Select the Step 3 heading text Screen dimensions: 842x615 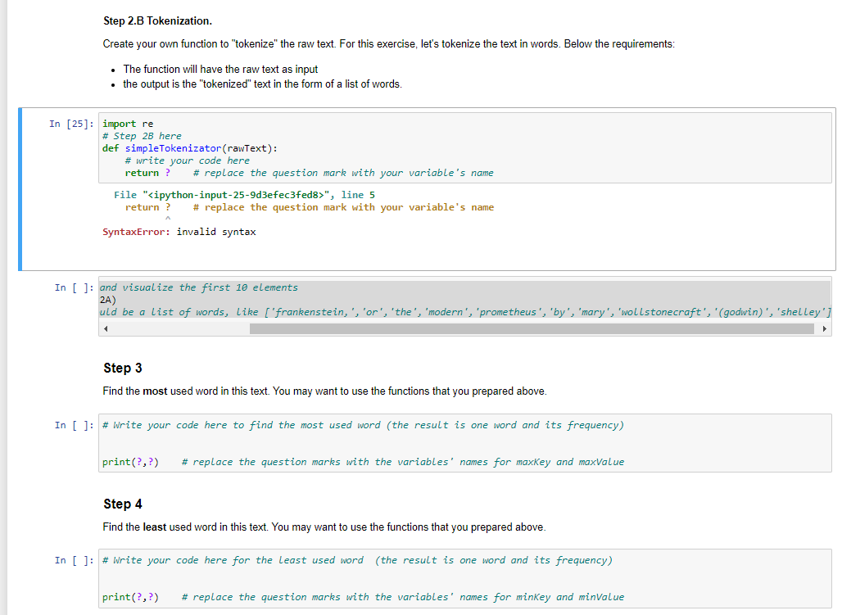122,368
